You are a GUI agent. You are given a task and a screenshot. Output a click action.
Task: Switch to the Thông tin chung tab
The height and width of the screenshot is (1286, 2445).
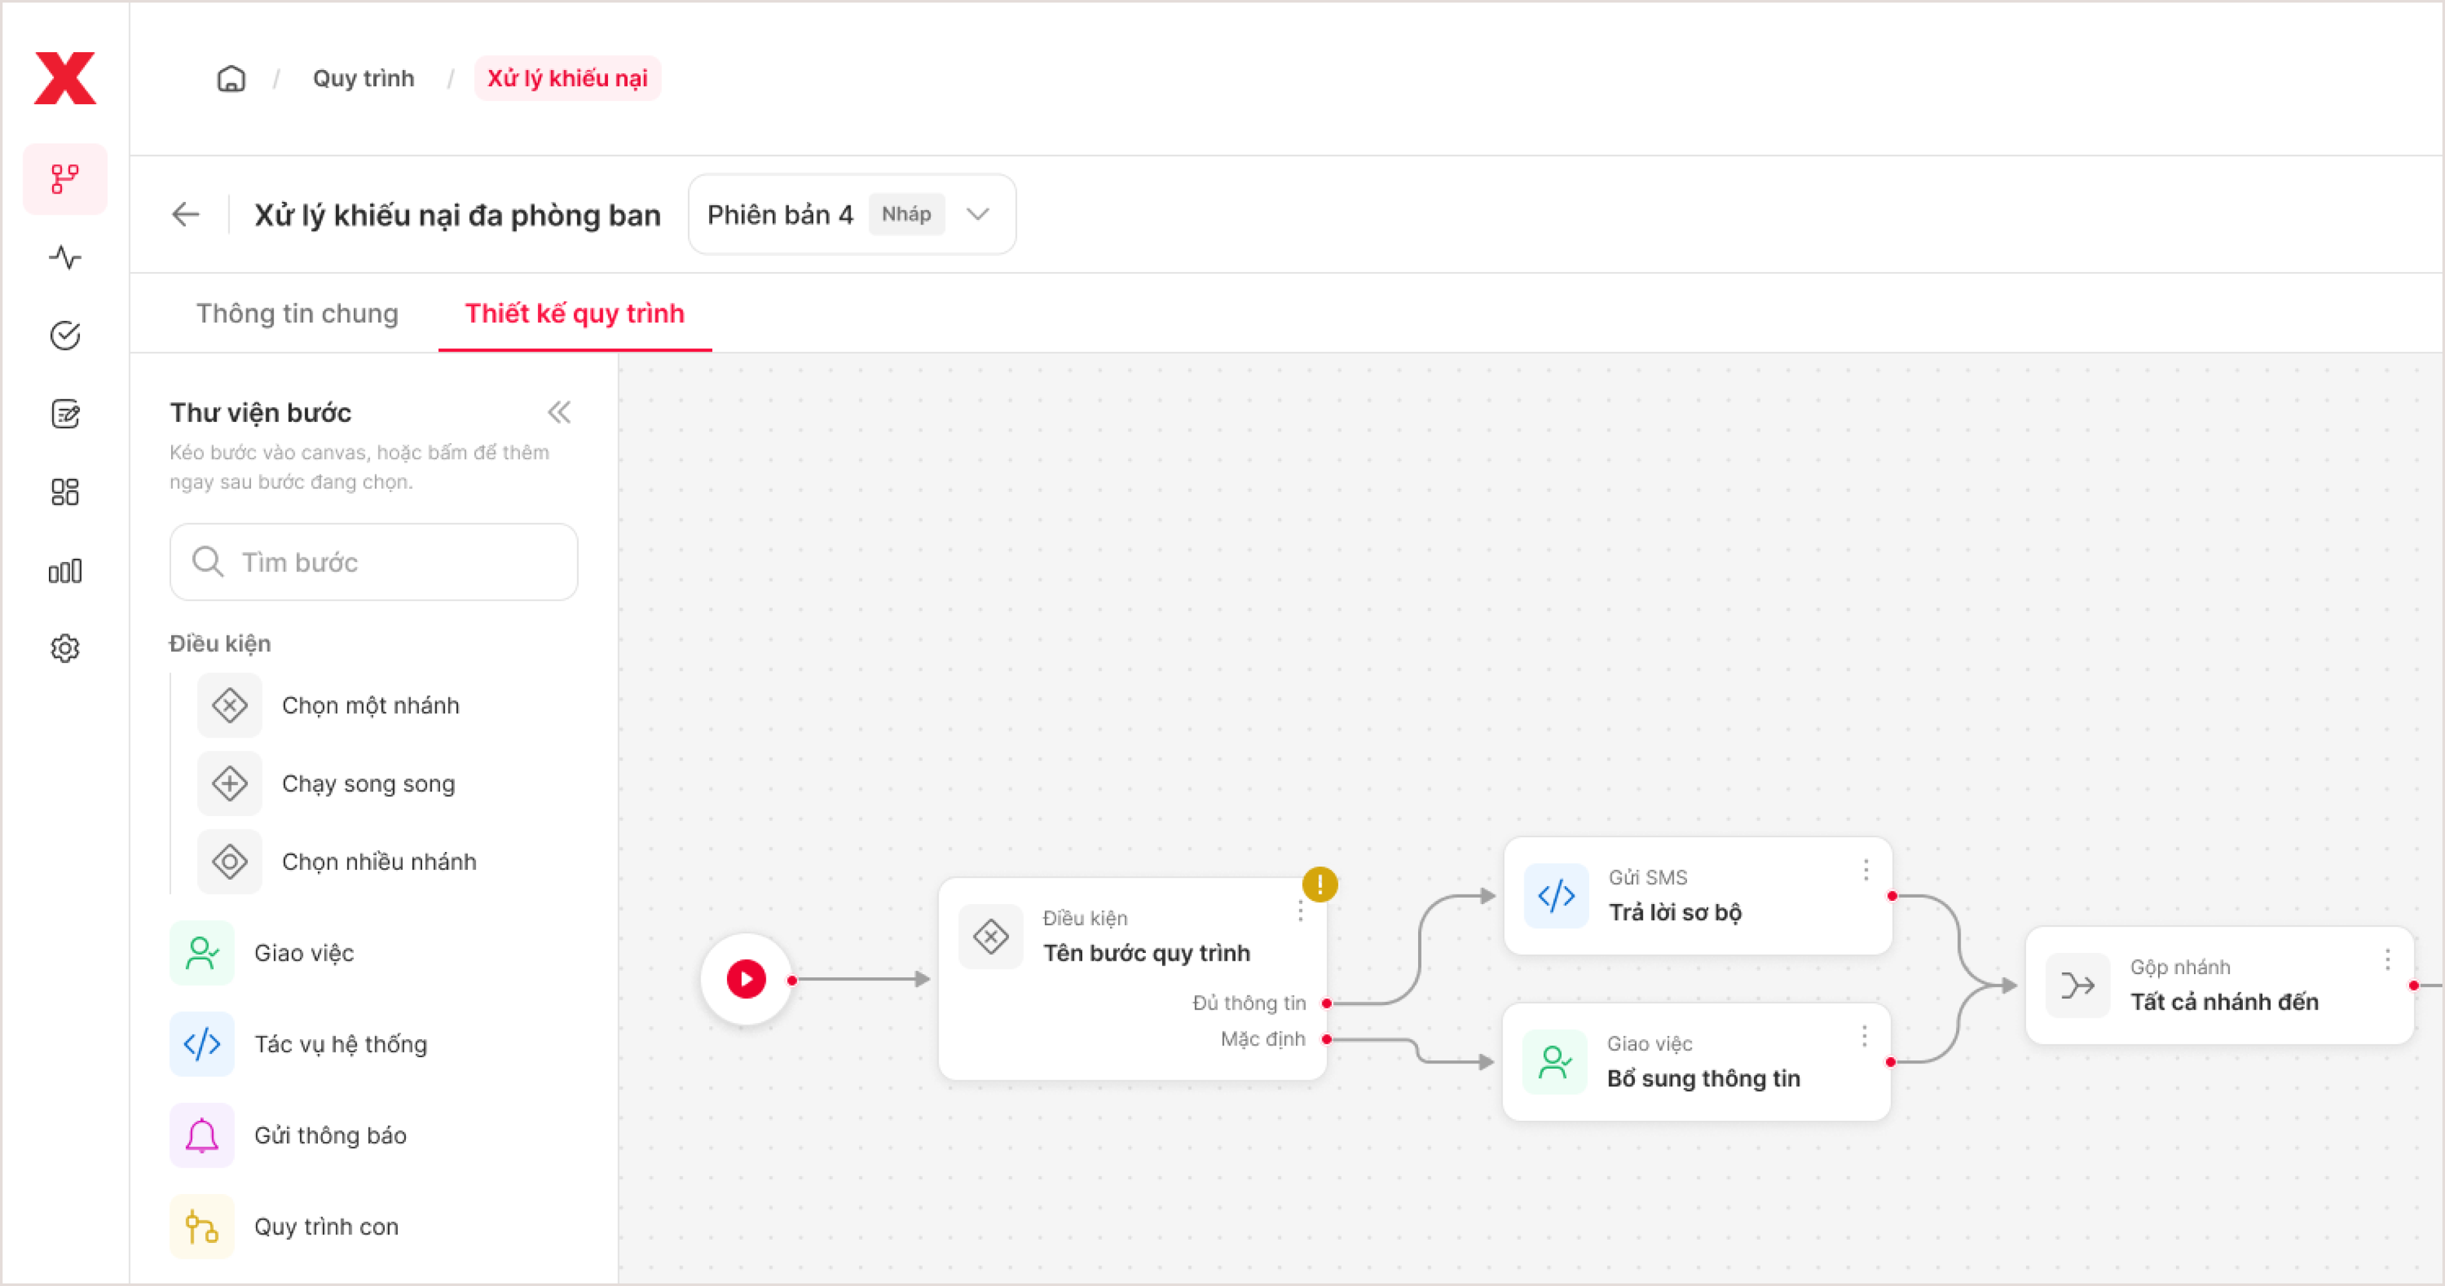[x=297, y=314]
